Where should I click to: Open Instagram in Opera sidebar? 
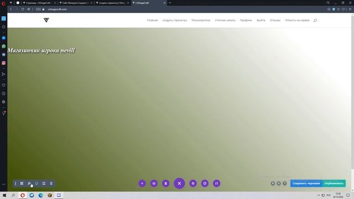pos(4,63)
